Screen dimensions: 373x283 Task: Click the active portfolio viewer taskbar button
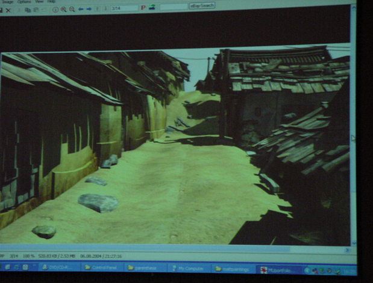(x=279, y=270)
